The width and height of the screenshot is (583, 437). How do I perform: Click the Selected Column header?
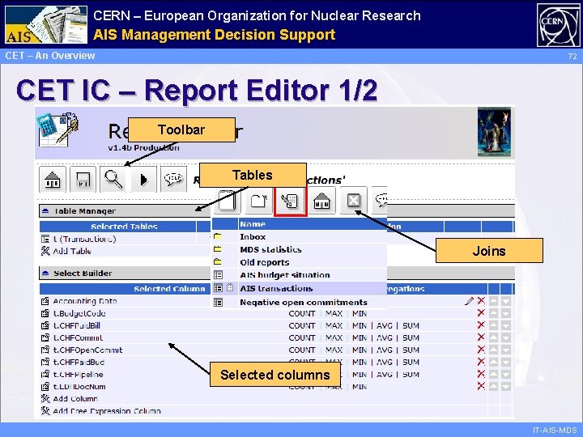tap(169, 289)
